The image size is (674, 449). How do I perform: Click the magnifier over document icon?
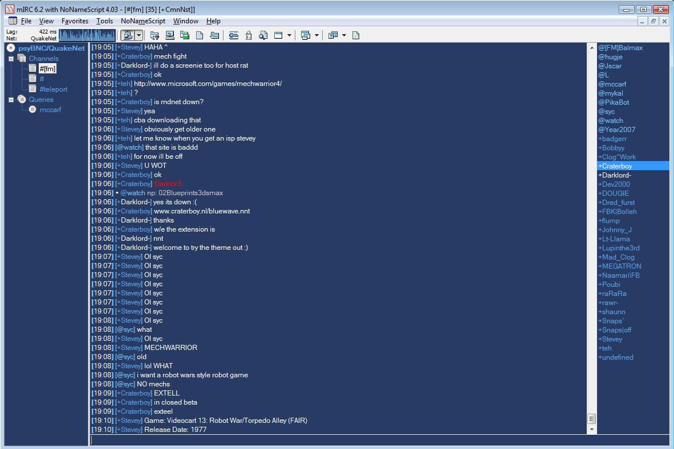click(263, 35)
